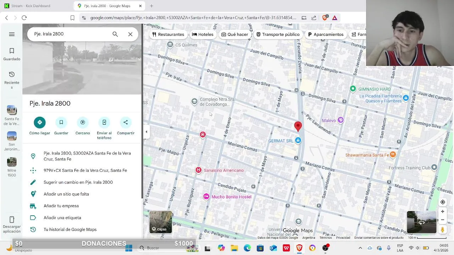Image resolution: width=454 pixels, height=255 pixels.
Task: Open the Recientes history panel
Action: pyautogui.click(x=12, y=80)
